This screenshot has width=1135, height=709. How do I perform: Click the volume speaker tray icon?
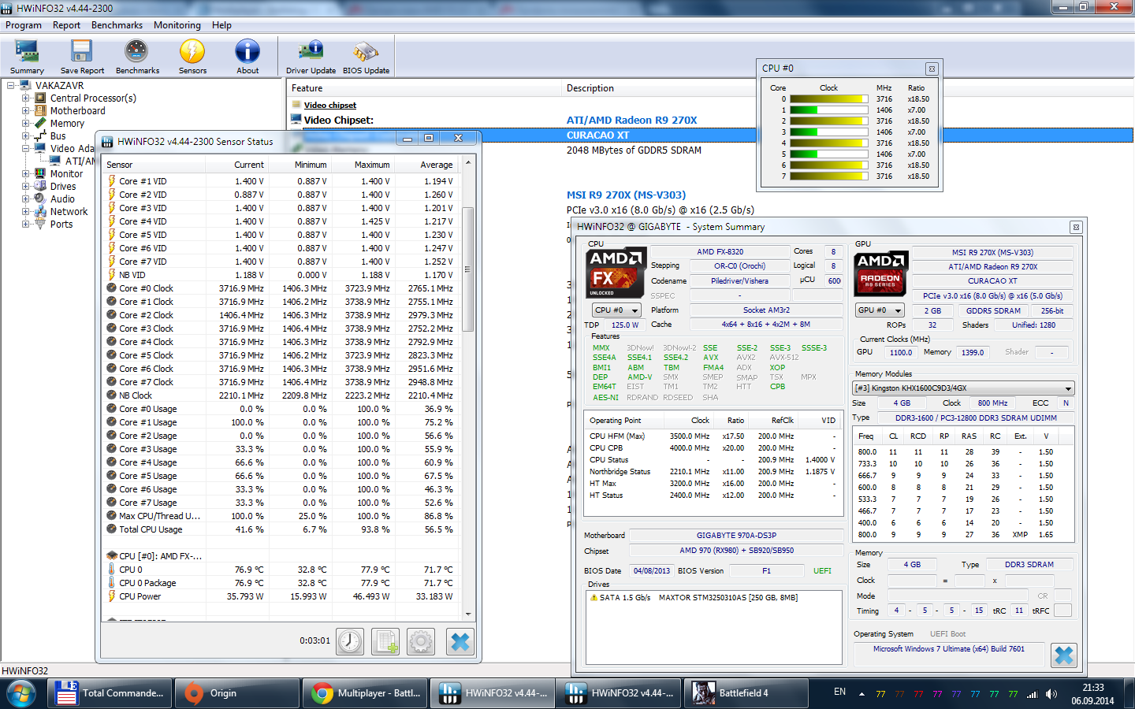point(1051,694)
